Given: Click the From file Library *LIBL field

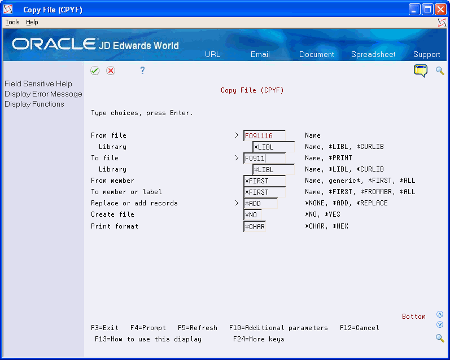Looking at the screenshot, I should tap(273, 147).
